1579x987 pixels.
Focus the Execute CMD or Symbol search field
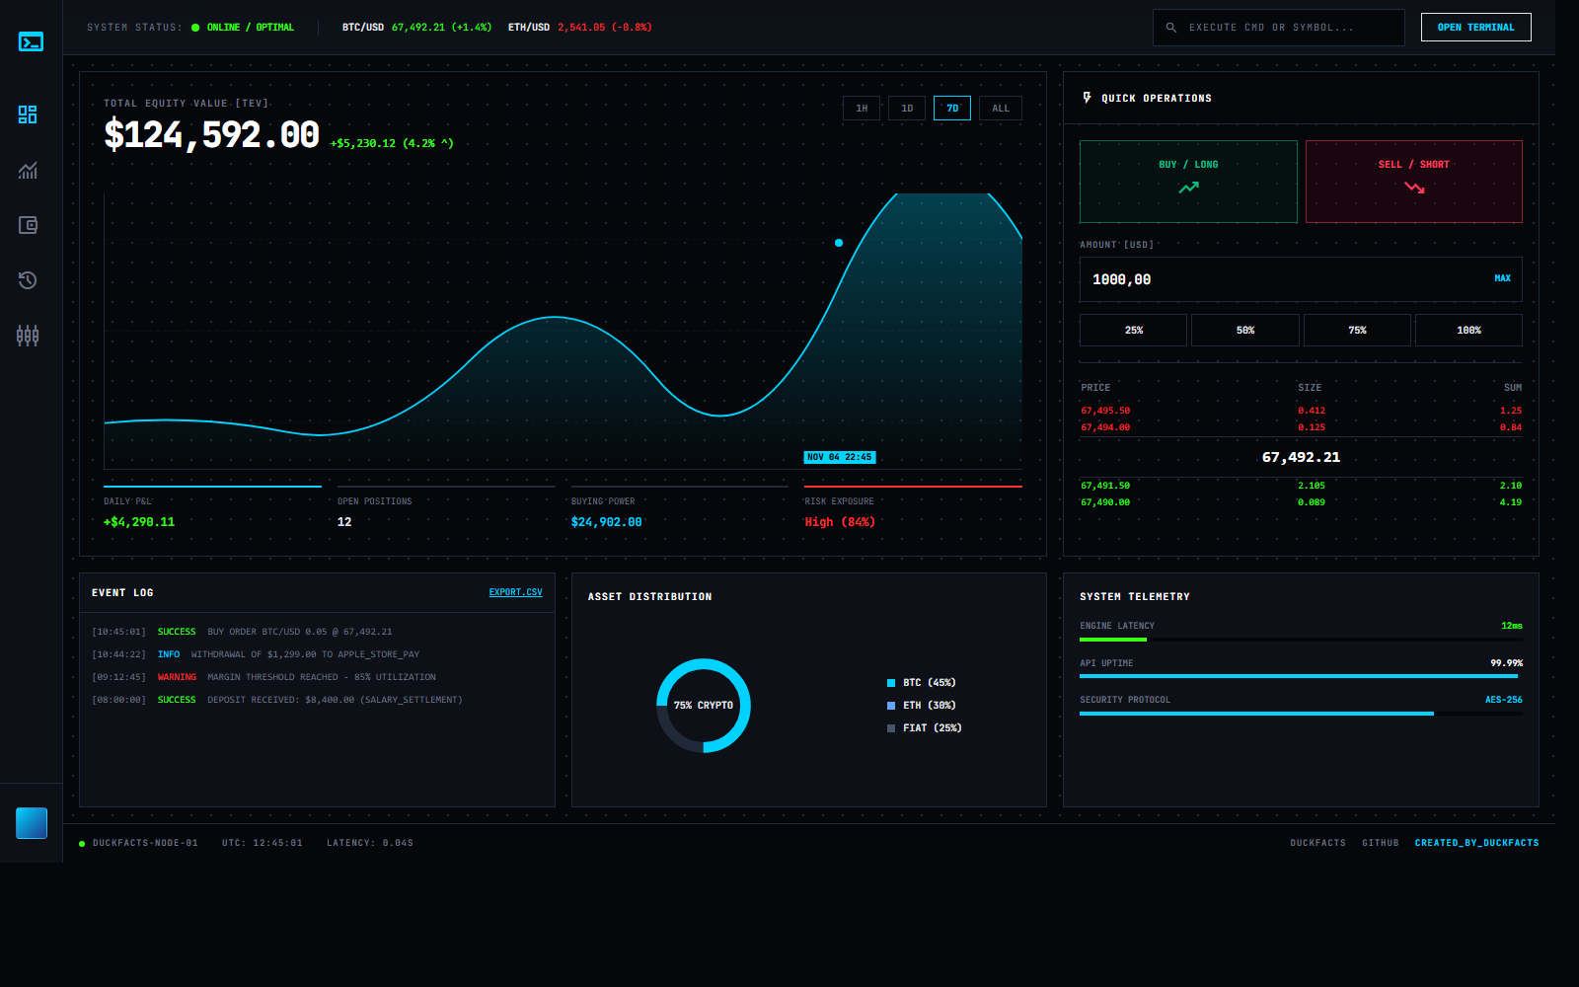1283,28
